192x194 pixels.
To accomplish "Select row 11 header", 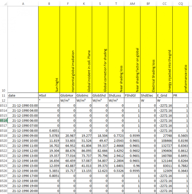I will (4, 95).
